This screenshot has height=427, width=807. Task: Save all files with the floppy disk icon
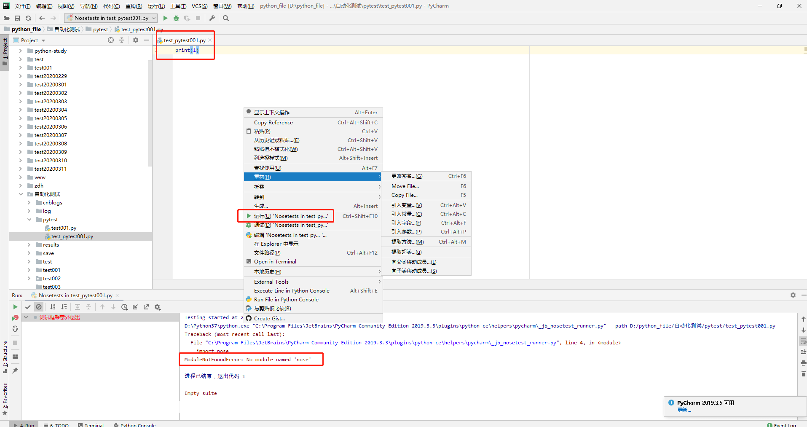(x=17, y=18)
